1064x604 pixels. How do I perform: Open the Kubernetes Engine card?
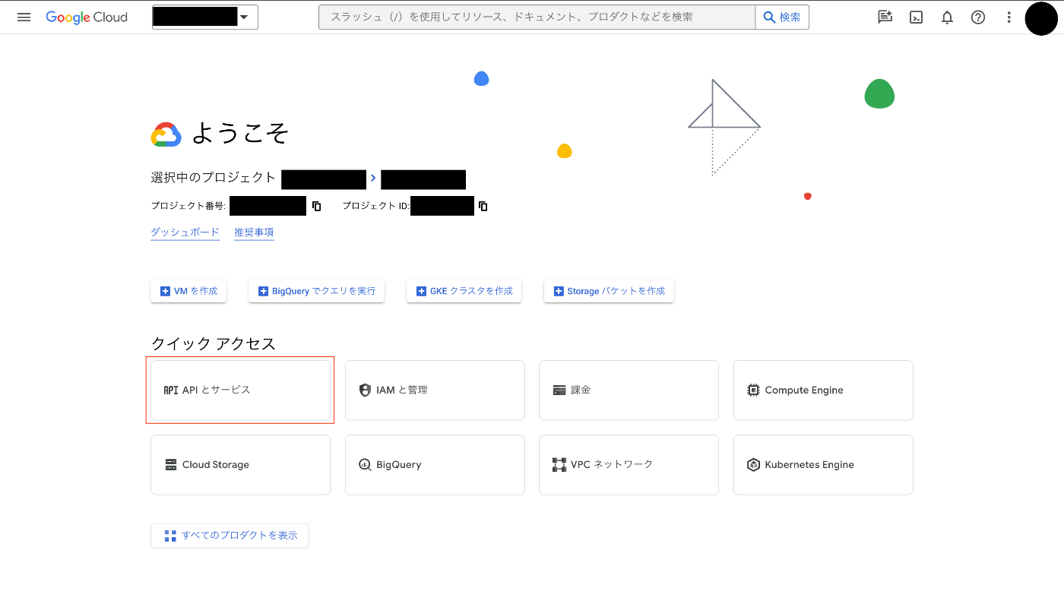823,464
